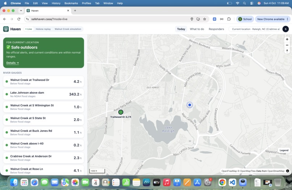Click the Haven shield logo icon
This screenshot has width=292, height=190.
coord(6,29)
